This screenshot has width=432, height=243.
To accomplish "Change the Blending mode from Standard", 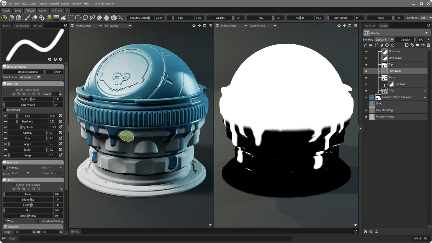I will 384,39.
